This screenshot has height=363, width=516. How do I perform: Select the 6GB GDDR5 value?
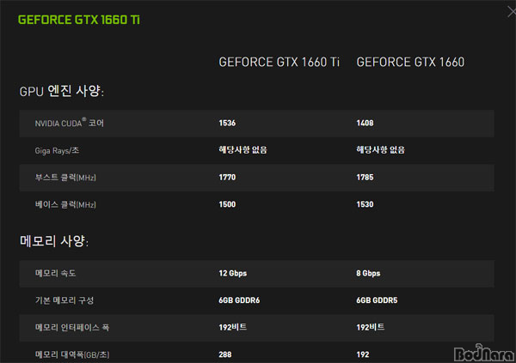[x=377, y=300]
